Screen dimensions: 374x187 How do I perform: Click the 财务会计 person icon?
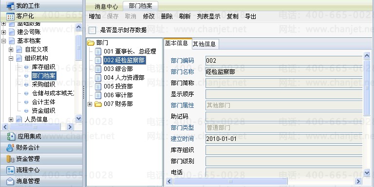pos(10,148)
